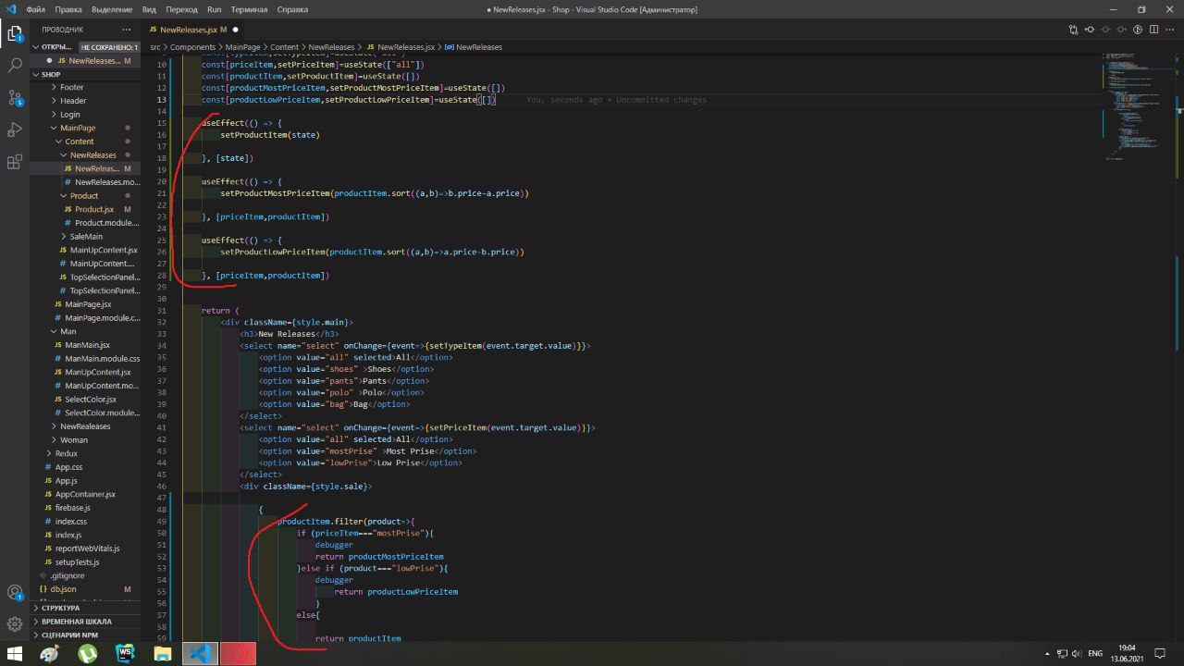Open the Выделение menu
1184x666 pixels.
tap(112, 9)
